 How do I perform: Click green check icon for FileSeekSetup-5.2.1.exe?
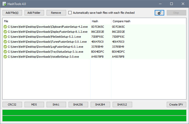(5, 37)
